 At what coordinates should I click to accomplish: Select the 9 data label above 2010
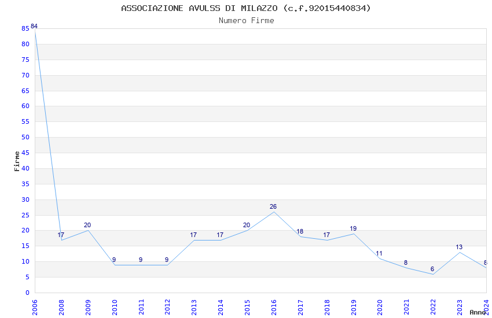pyautogui.click(x=114, y=260)
